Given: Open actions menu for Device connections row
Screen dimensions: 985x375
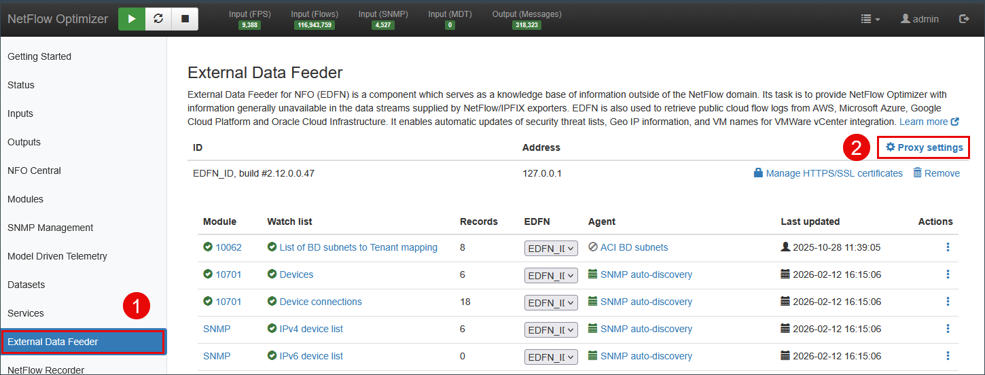Looking at the screenshot, I should [948, 302].
